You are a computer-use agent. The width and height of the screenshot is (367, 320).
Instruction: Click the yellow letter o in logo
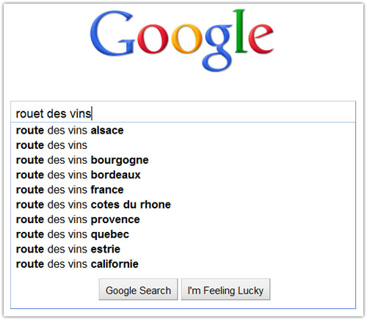coord(187,39)
